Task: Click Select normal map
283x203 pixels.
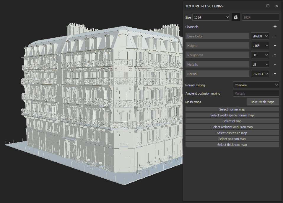Action: (232, 109)
